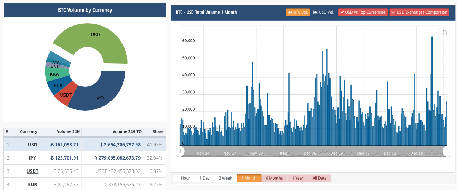The width and height of the screenshot is (457, 190).
Task: Click the Currency column header
Action: (x=29, y=131)
